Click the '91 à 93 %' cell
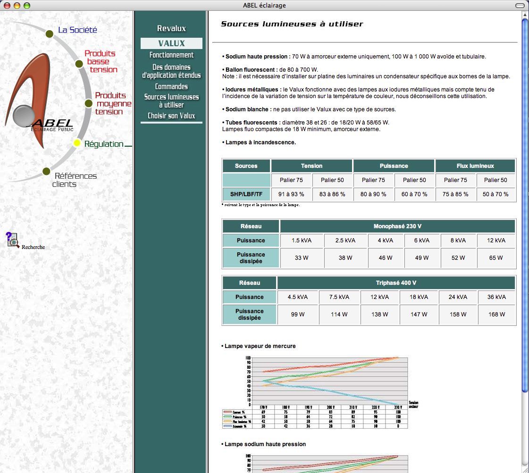This screenshot has width=529, height=473. click(x=291, y=194)
